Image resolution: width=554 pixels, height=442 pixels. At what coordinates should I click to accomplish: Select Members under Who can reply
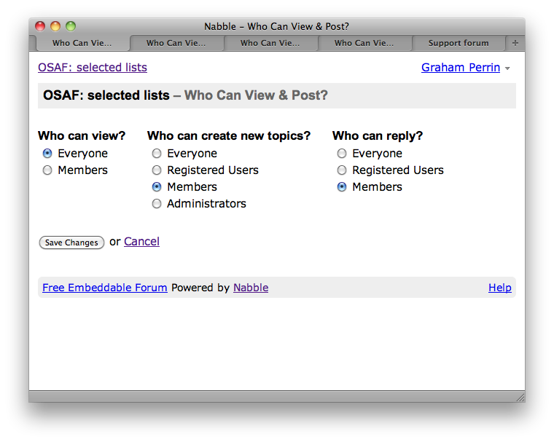coord(342,187)
